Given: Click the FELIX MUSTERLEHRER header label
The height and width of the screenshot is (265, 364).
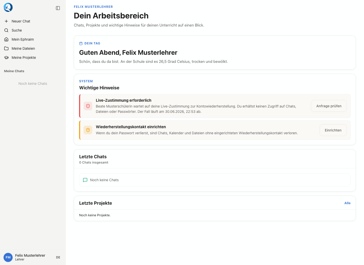Looking at the screenshot, I should point(93,7).
